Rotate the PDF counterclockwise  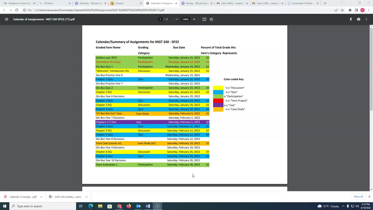pyautogui.click(x=211, y=19)
